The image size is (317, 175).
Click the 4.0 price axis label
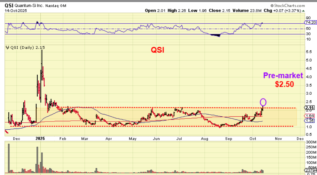tap(309, 77)
